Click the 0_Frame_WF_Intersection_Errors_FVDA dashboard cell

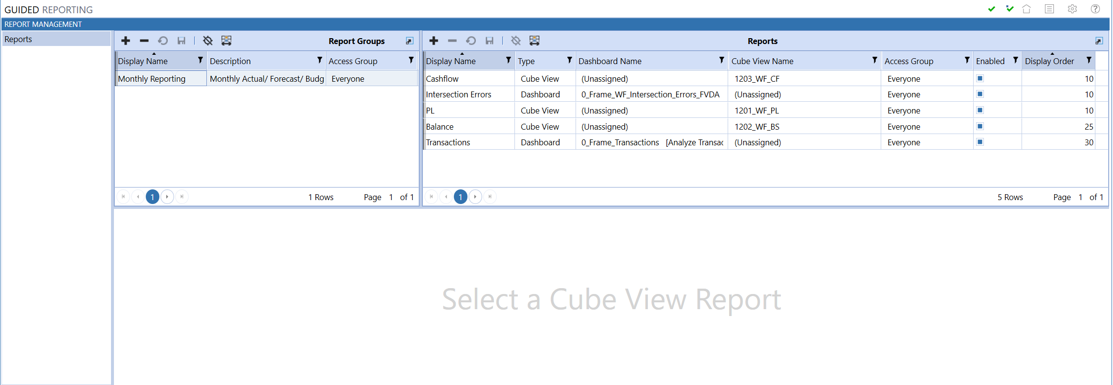(652, 94)
